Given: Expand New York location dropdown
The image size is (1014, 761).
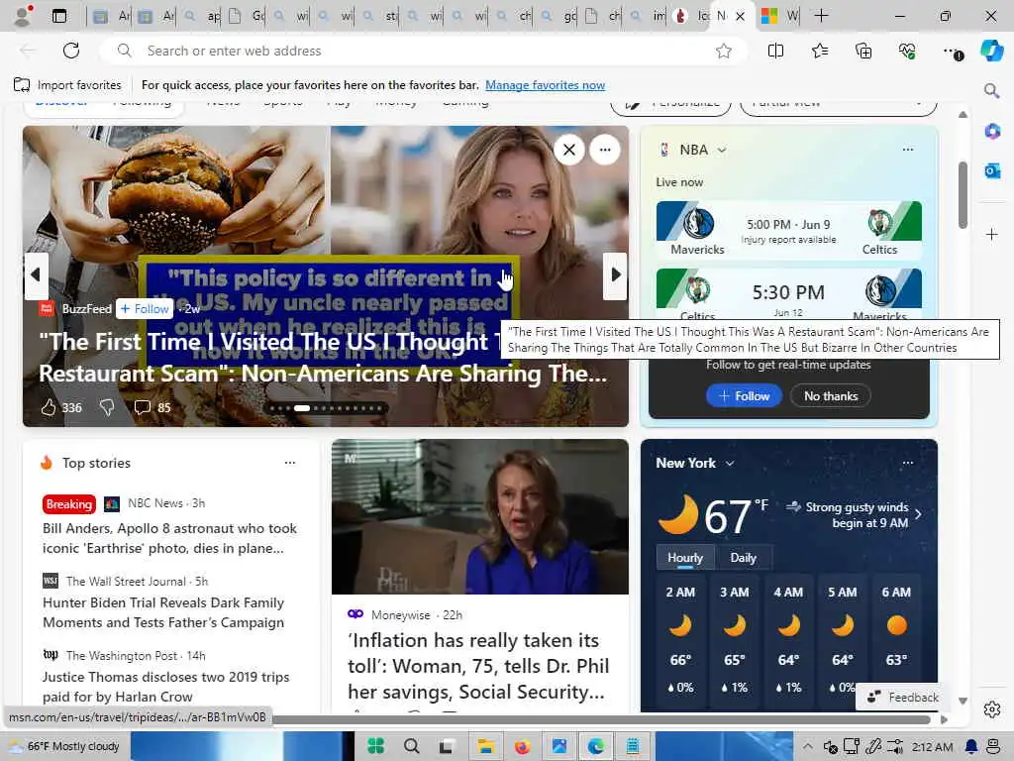Looking at the screenshot, I should pos(730,464).
